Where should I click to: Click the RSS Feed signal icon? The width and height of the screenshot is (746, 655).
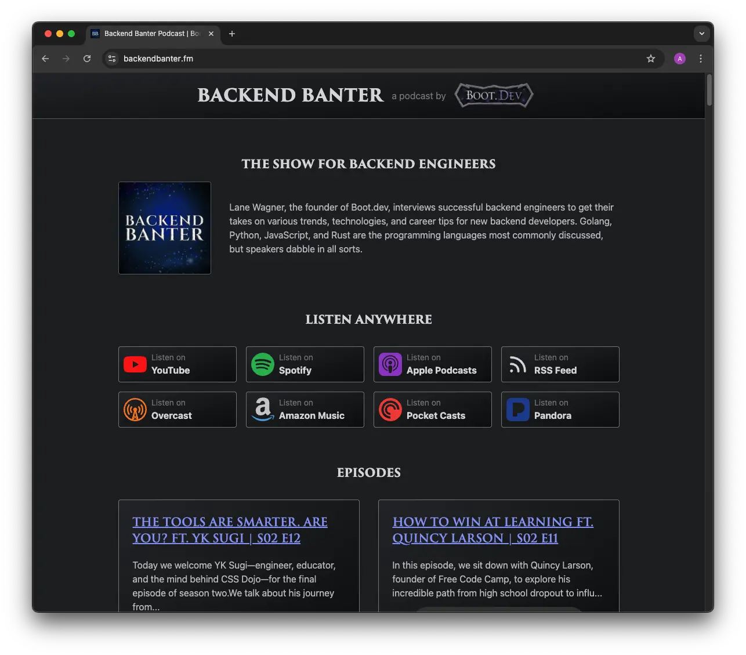518,364
